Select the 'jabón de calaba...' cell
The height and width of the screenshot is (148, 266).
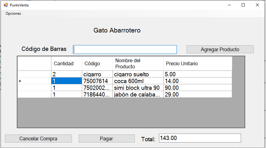[138, 94]
